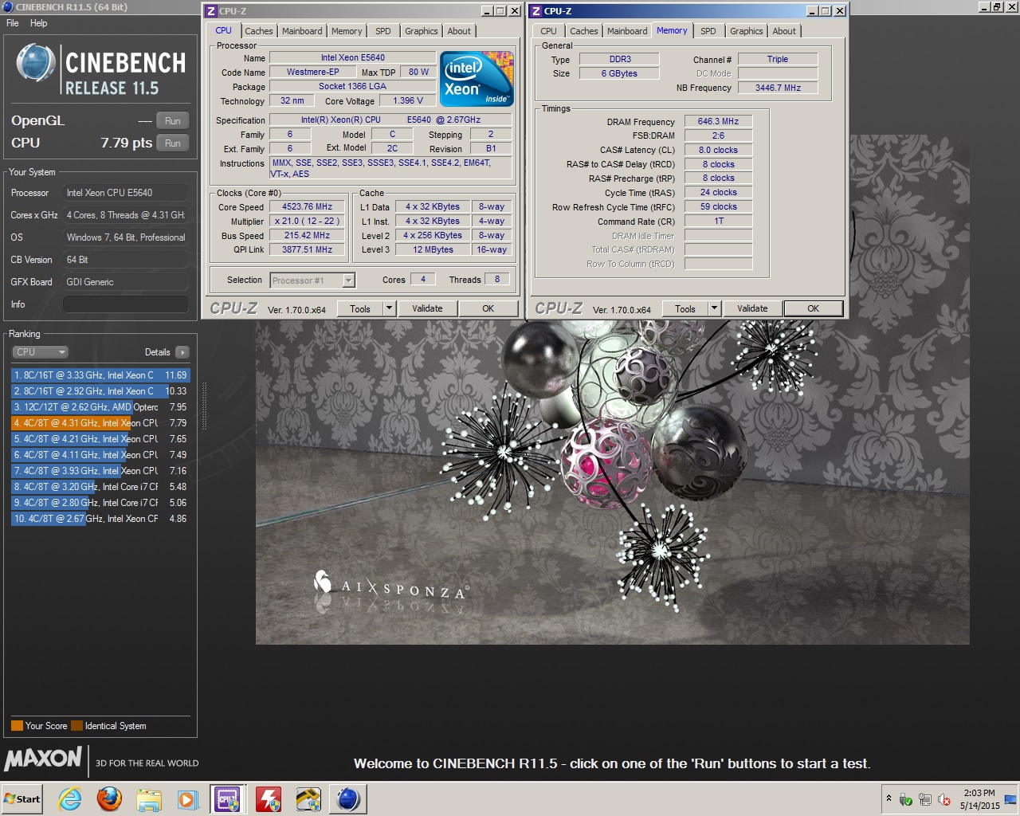
Task: Click the yellow-black striped taskbar icon
Action: 308,799
